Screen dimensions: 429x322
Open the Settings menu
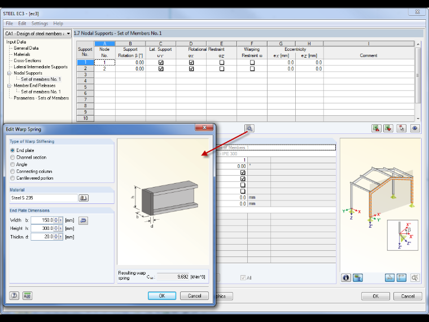pos(40,24)
